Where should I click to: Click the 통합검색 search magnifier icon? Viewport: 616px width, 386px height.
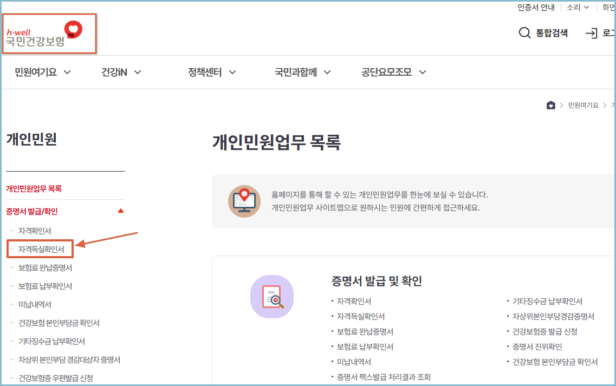[x=524, y=33]
